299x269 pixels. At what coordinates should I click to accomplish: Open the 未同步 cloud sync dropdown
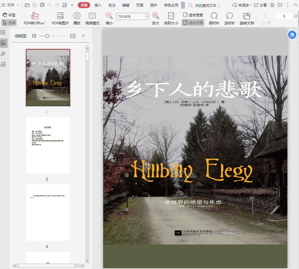[x=242, y=5]
